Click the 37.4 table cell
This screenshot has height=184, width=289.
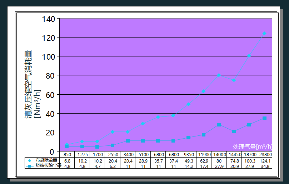click(x=174, y=161)
